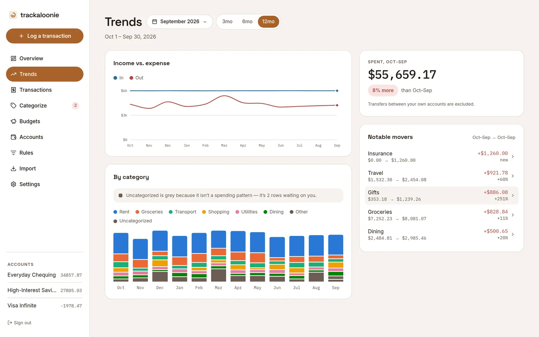The width and height of the screenshot is (539, 337).
Task: Click the Sign out door icon
Action: click(x=10, y=323)
